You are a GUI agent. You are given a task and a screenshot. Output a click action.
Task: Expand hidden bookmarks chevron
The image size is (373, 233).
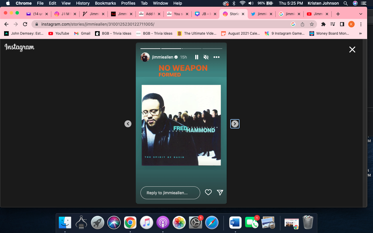coord(360,33)
